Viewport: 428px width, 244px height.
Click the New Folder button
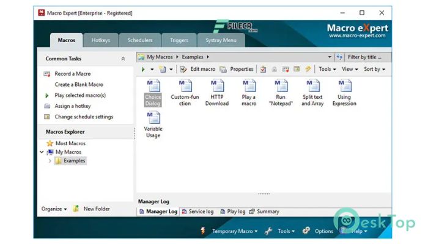92,209
